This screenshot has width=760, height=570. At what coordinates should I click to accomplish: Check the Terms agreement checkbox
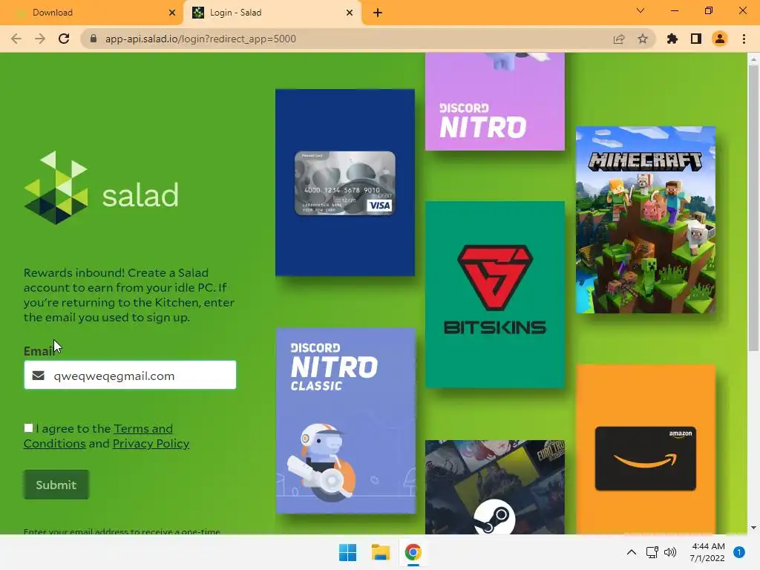[29, 428]
